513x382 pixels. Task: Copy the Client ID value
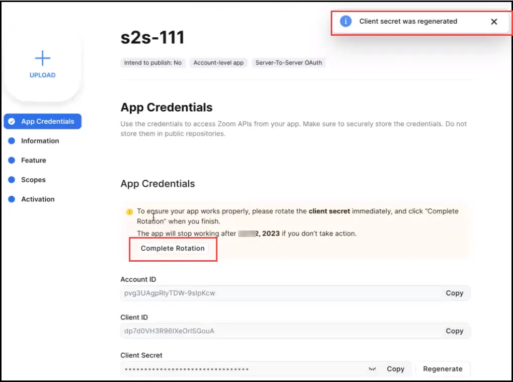click(454, 331)
